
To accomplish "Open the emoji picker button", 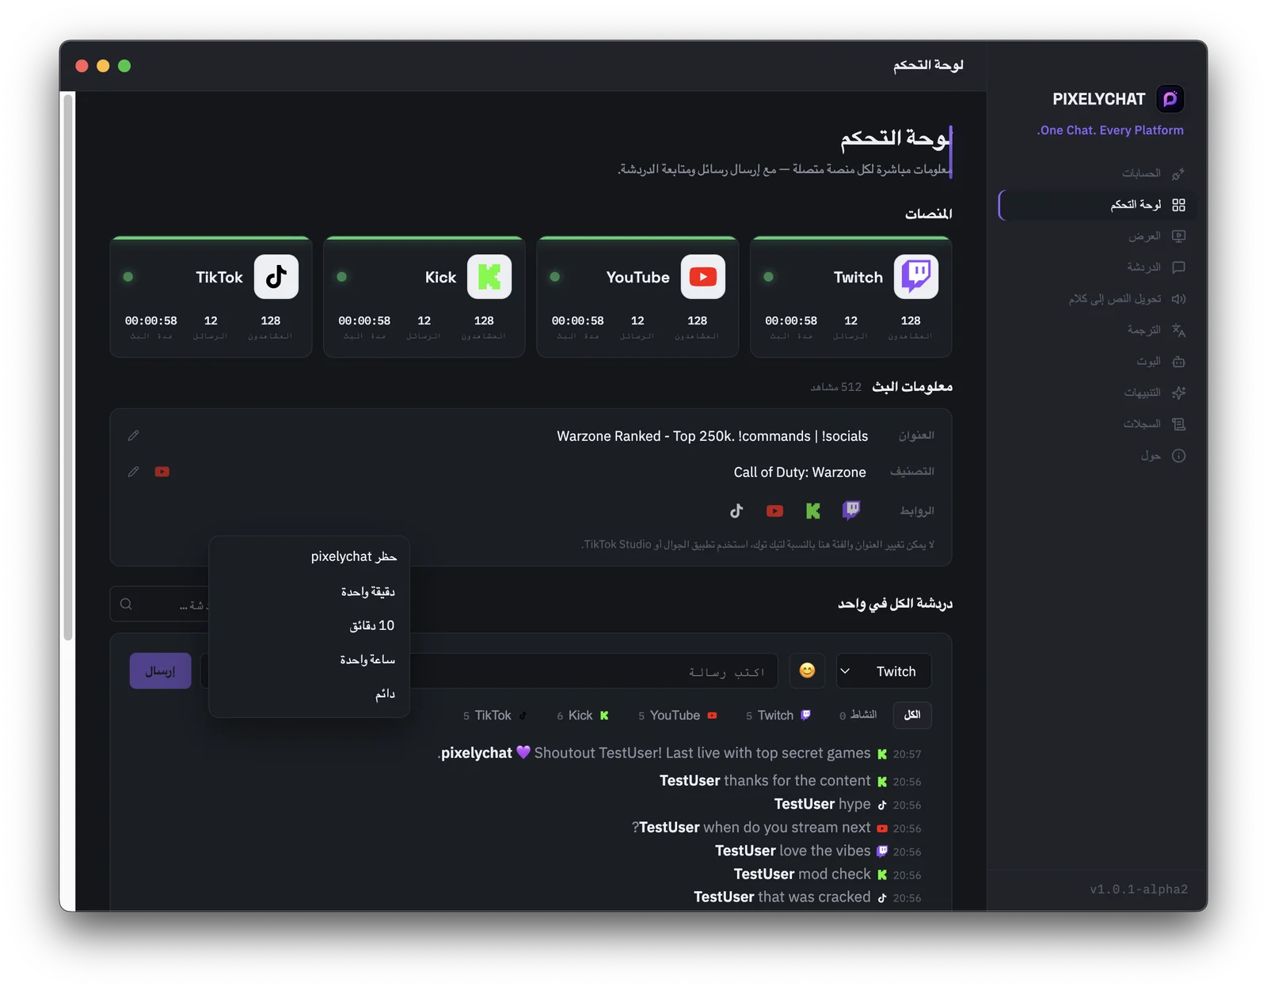I will click(x=807, y=671).
